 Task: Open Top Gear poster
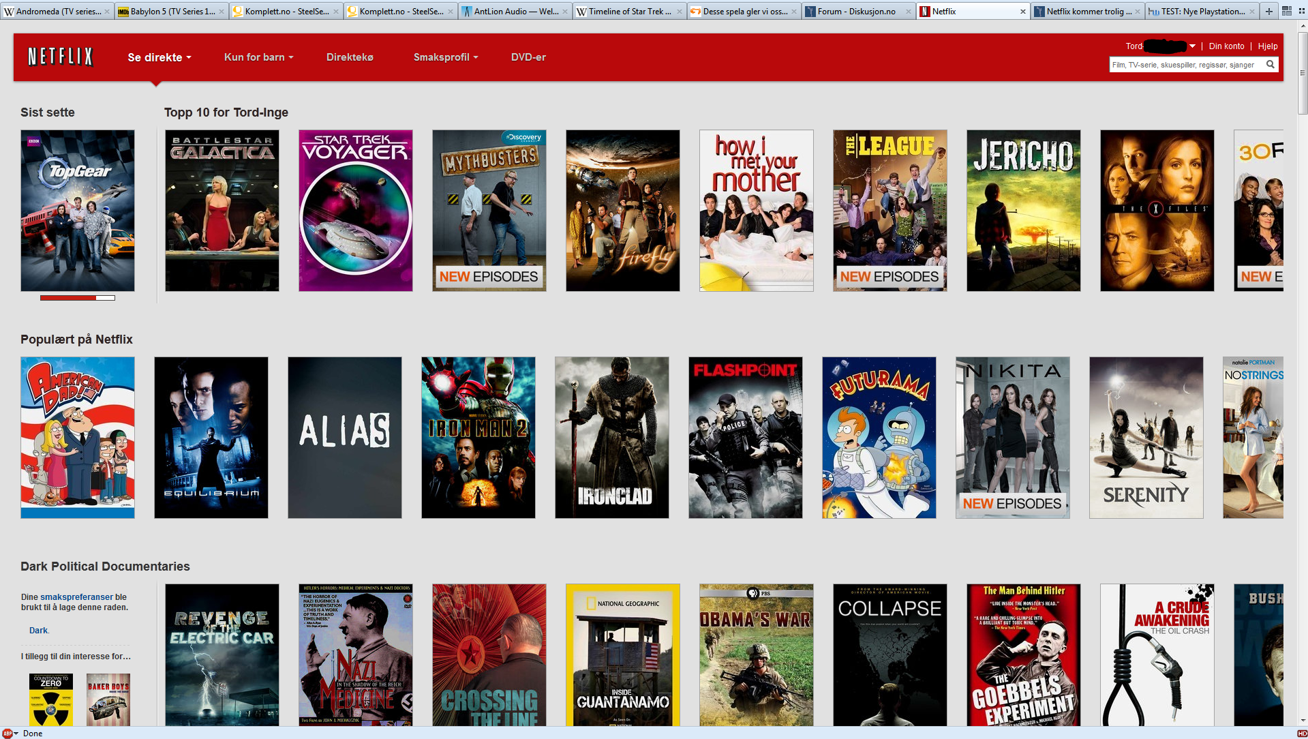pos(78,211)
